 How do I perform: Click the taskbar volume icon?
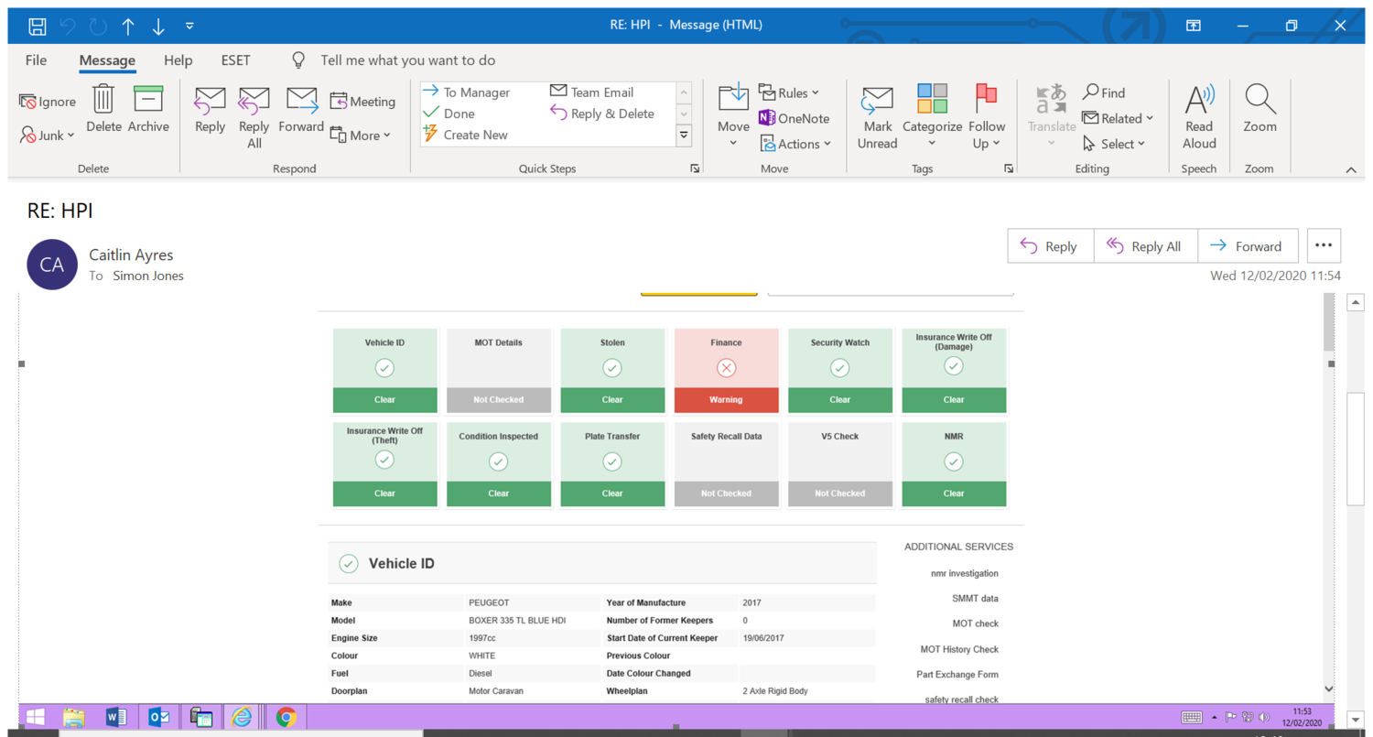click(x=1264, y=717)
